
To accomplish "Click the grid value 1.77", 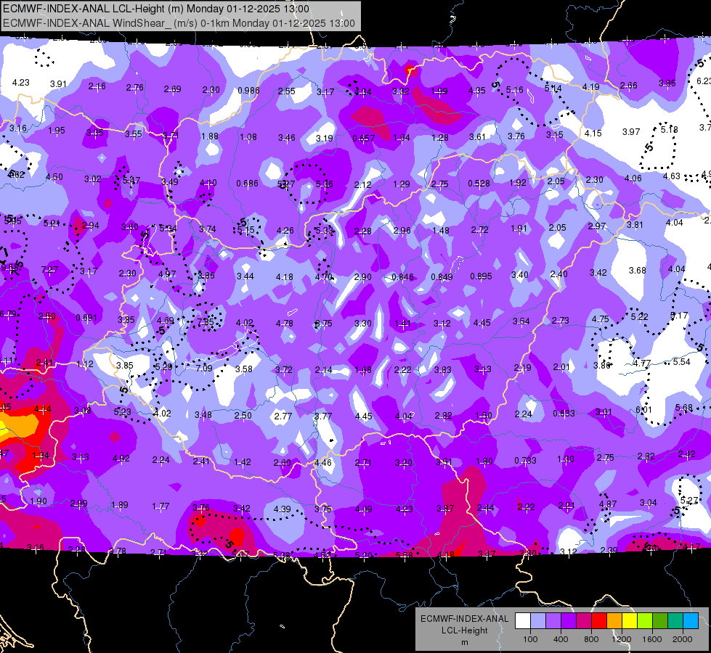I will point(161,506).
